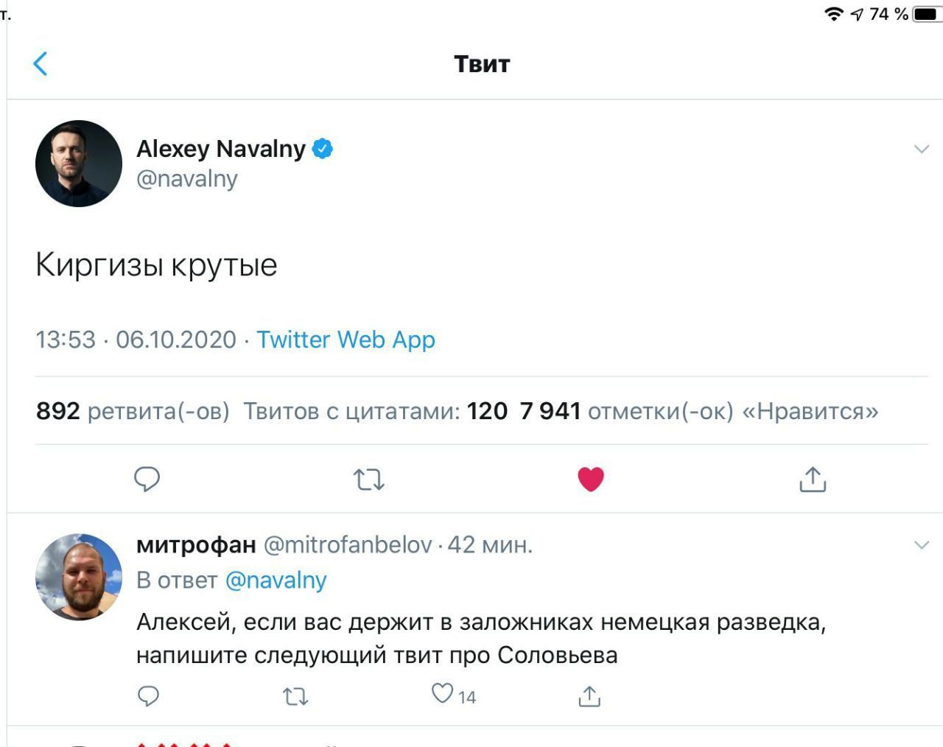Screen dimensions: 943x747
Task: Show the 7 941 likes list
Action: pos(698,411)
